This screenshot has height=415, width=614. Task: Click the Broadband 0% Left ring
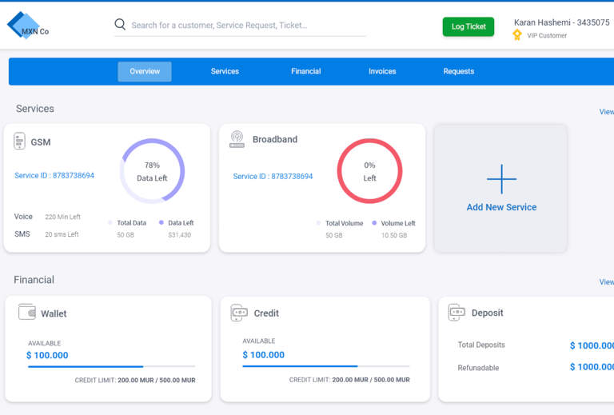(369, 171)
